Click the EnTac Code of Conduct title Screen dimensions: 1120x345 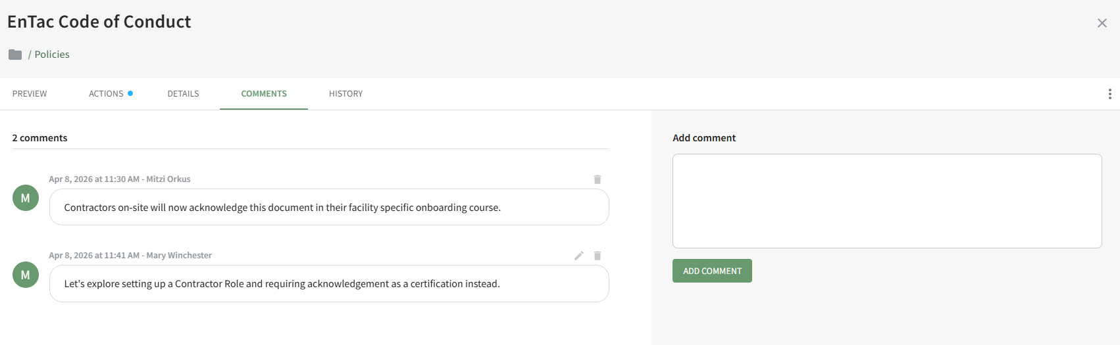tap(99, 22)
